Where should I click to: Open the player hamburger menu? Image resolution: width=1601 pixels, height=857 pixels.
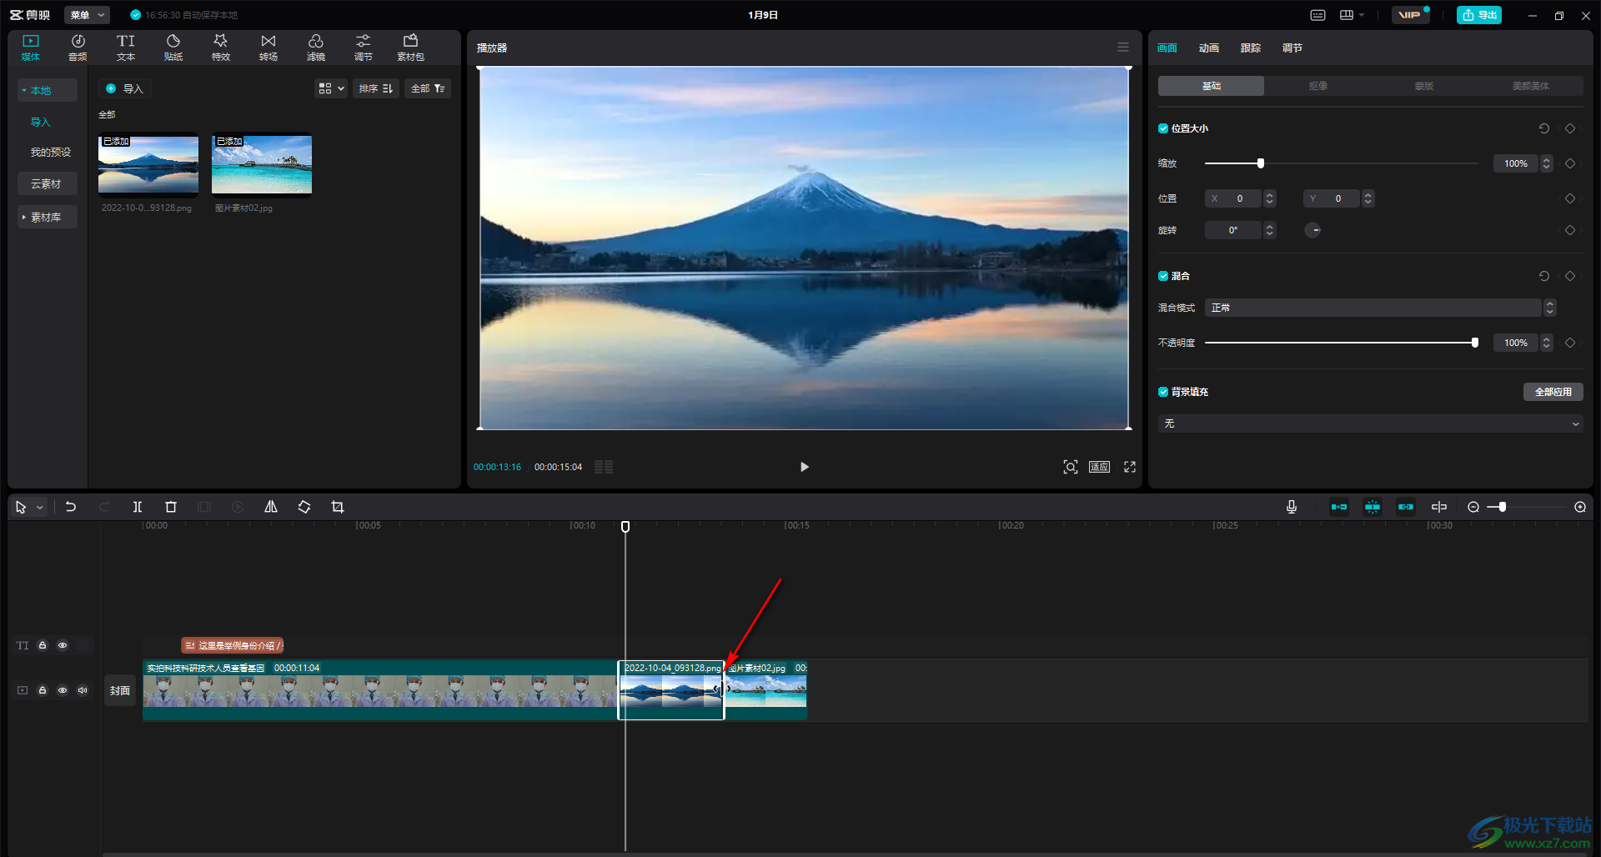[1123, 48]
